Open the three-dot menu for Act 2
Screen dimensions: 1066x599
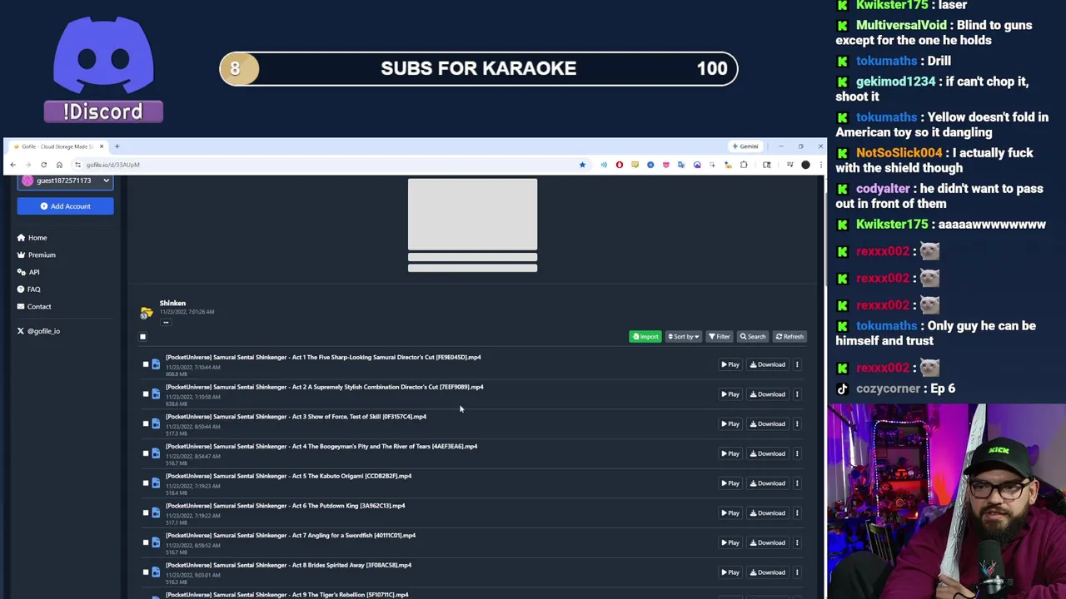[797, 394]
